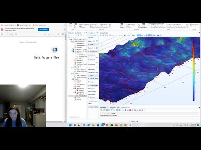Open the contents sidebar icon in Edge PDF toolbar

pos(2,34)
